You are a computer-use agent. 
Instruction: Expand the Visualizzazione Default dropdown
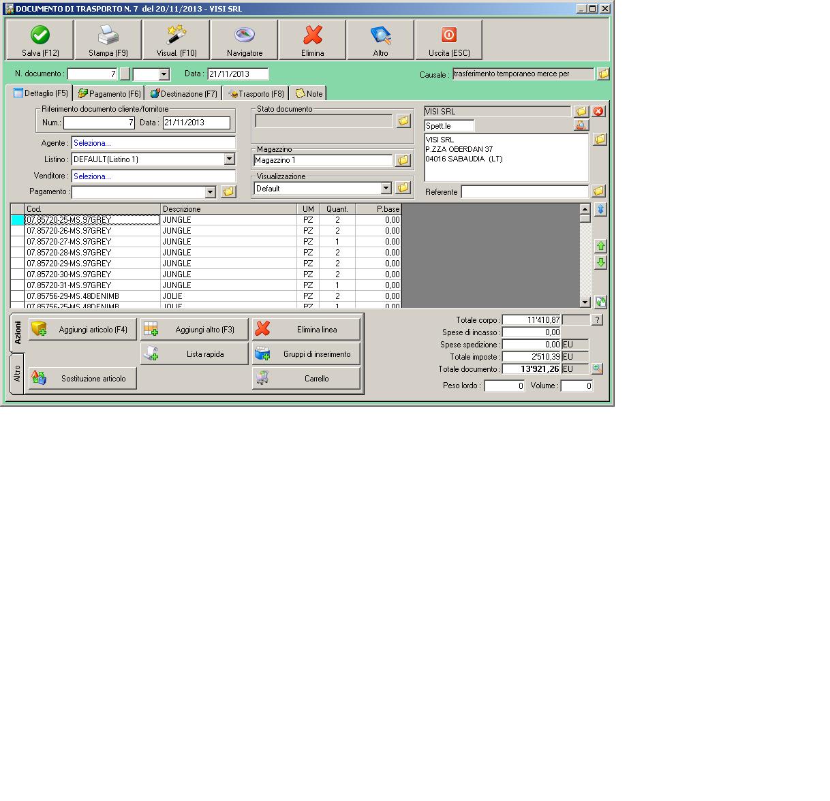(386, 188)
